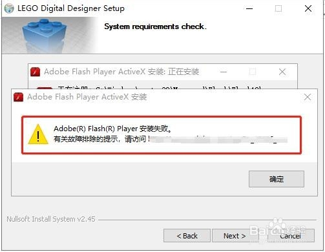Click the Flash icon in 正在安装 window title
Screen dimensions: 325x252
36,72
